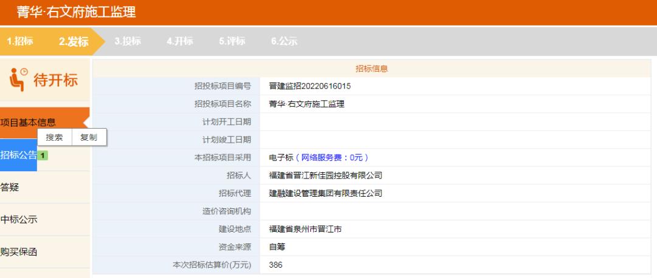
Task: Open step 1.招标 in progress bar
Action: [20, 41]
